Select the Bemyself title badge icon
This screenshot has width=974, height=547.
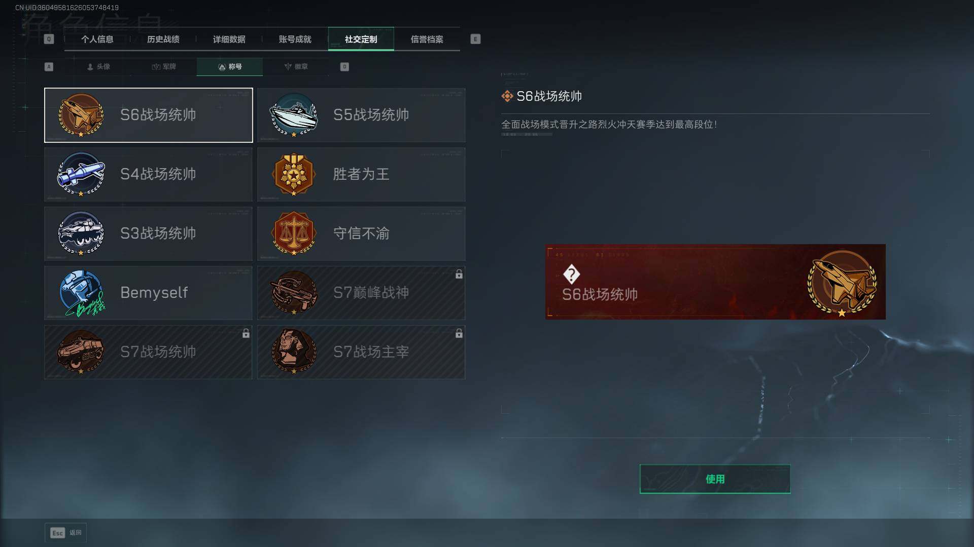[82, 293]
